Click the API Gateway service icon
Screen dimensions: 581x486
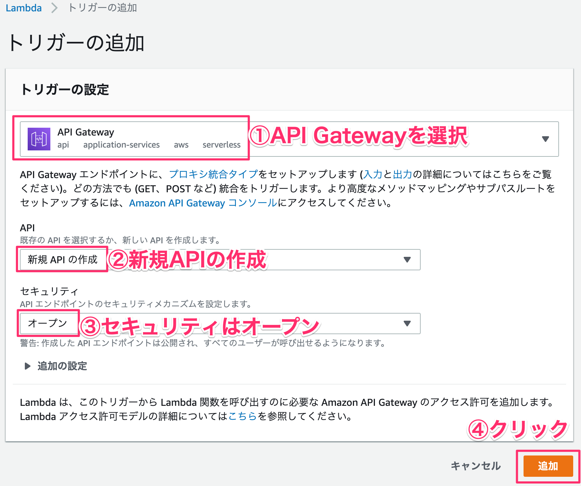click(x=39, y=139)
